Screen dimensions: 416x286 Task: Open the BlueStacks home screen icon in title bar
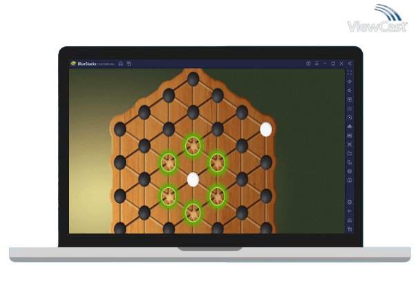(x=121, y=64)
